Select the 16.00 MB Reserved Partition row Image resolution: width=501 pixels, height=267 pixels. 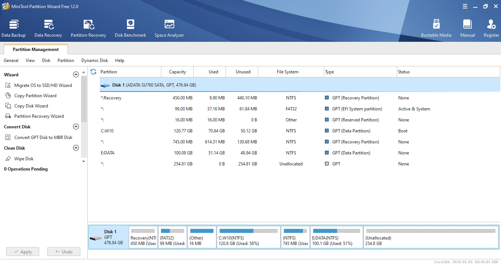click(x=300, y=120)
